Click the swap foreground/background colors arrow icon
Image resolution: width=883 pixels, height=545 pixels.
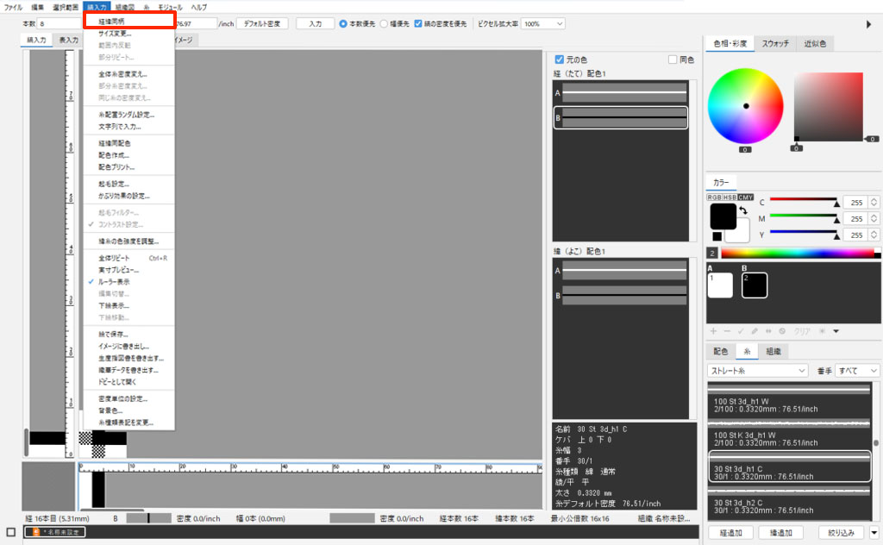click(x=743, y=211)
